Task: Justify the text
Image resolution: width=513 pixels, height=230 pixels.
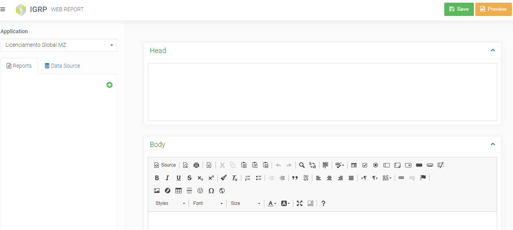Action: coord(351,178)
